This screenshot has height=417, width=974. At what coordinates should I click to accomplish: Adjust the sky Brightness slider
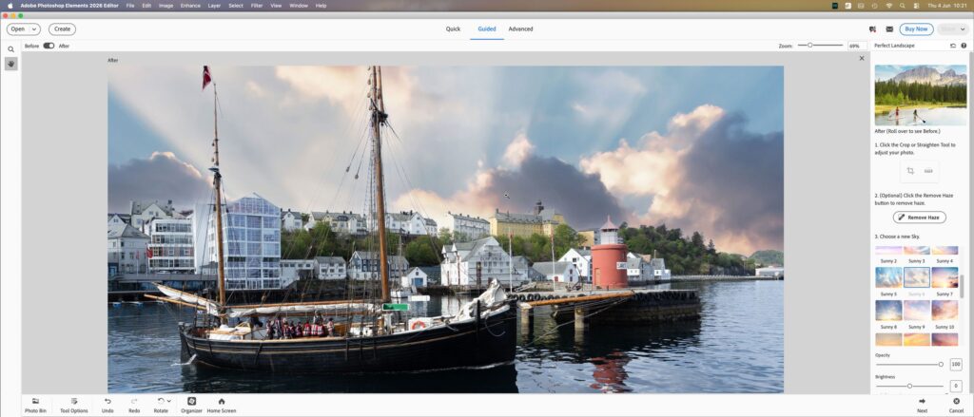pyautogui.click(x=909, y=386)
